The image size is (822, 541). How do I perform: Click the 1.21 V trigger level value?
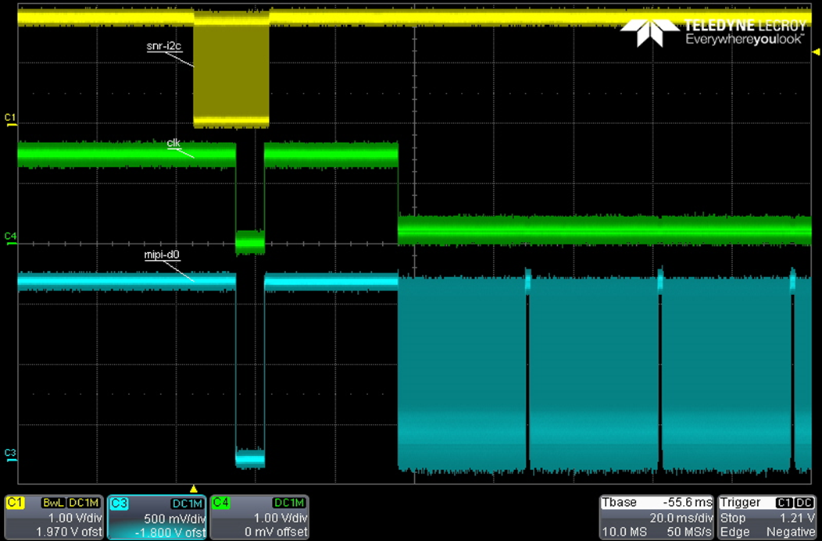(x=795, y=518)
